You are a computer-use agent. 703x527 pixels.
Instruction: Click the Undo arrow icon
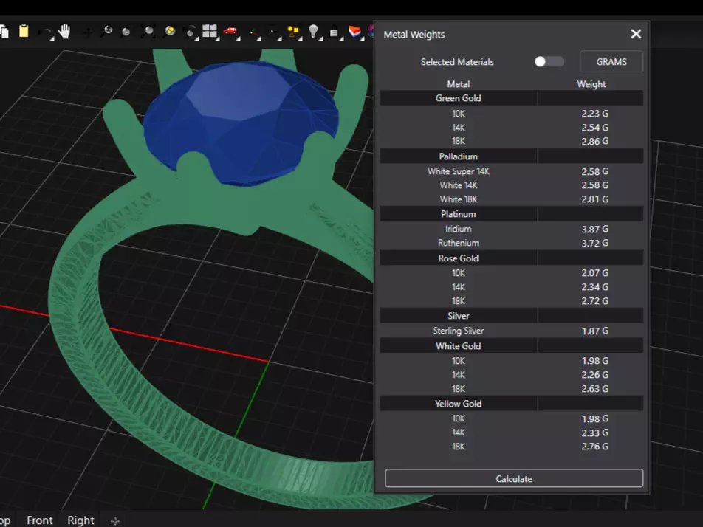point(44,32)
